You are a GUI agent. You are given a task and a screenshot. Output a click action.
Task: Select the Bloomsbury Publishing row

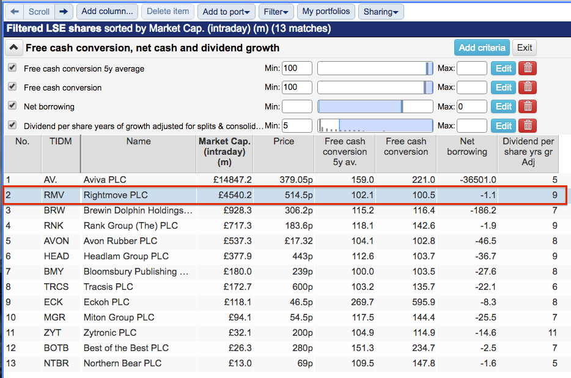click(x=281, y=272)
